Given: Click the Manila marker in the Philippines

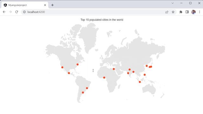Looking at the screenshot, I should pyautogui.click(x=145, y=75).
